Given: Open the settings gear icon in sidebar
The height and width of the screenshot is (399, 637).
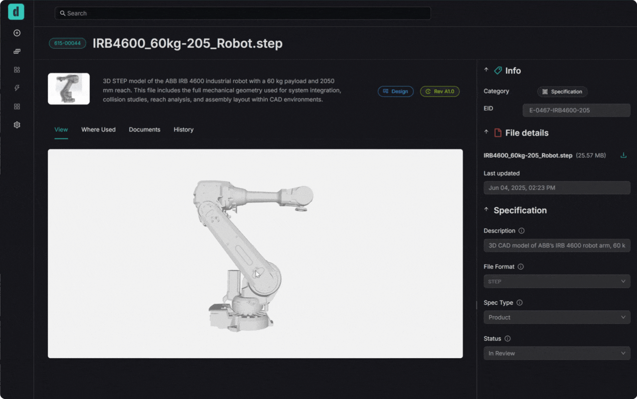Looking at the screenshot, I should 17,125.
